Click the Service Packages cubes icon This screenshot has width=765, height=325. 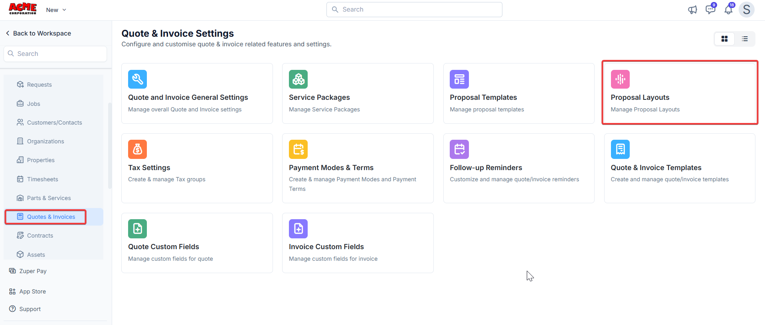click(x=298, y=79)
